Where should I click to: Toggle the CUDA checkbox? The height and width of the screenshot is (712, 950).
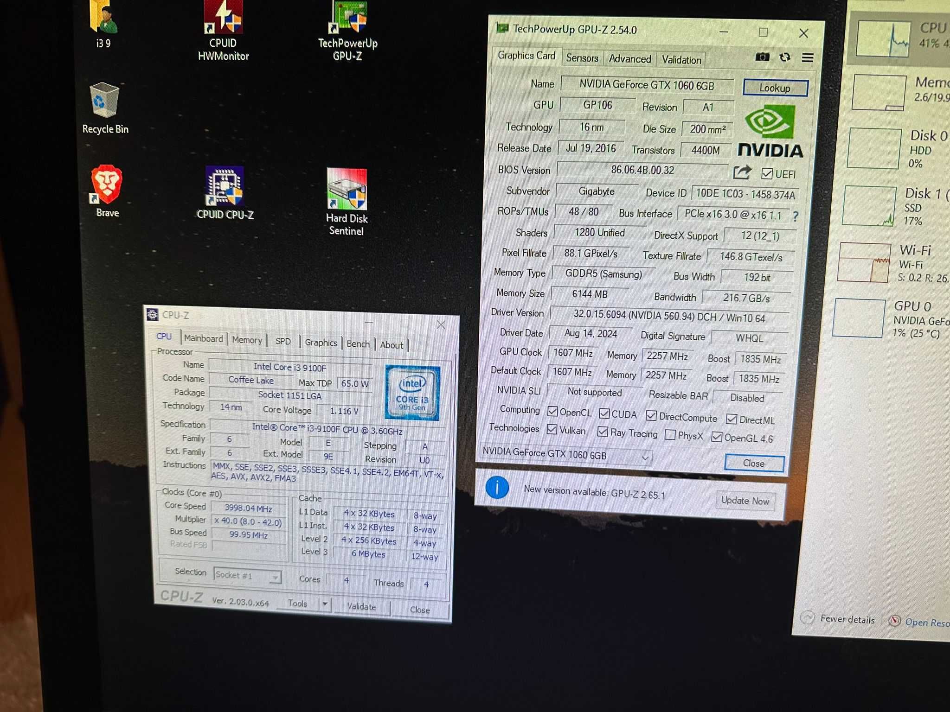(x=604, y=413)
